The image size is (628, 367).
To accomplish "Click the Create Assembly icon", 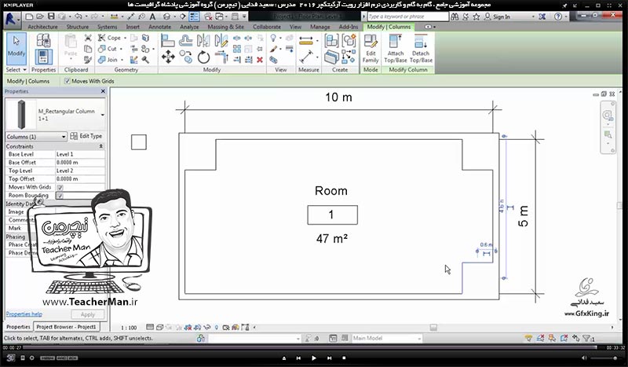I will [x=331, y=41].
